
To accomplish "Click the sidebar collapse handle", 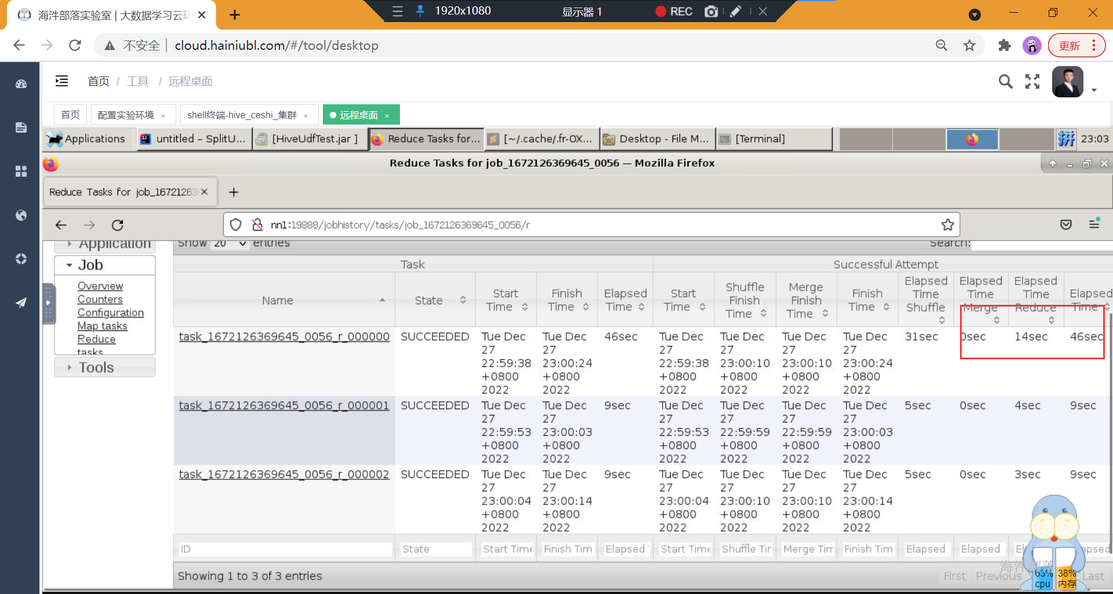I will tap(49, 303).
